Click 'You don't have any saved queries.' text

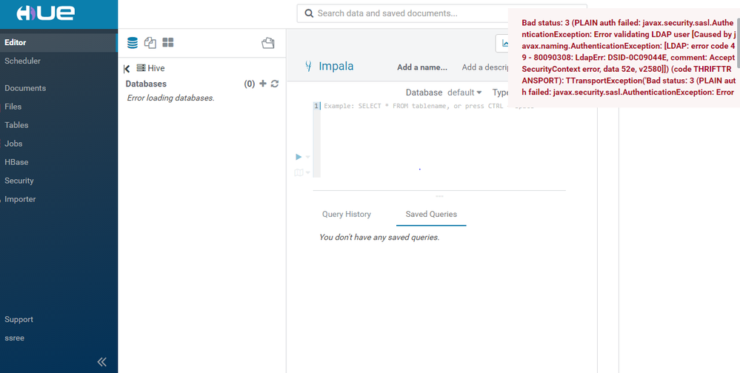[x=379, y=237]
